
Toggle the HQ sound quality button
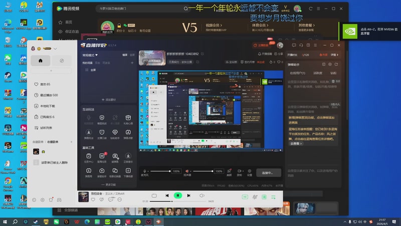pos(245,197)
